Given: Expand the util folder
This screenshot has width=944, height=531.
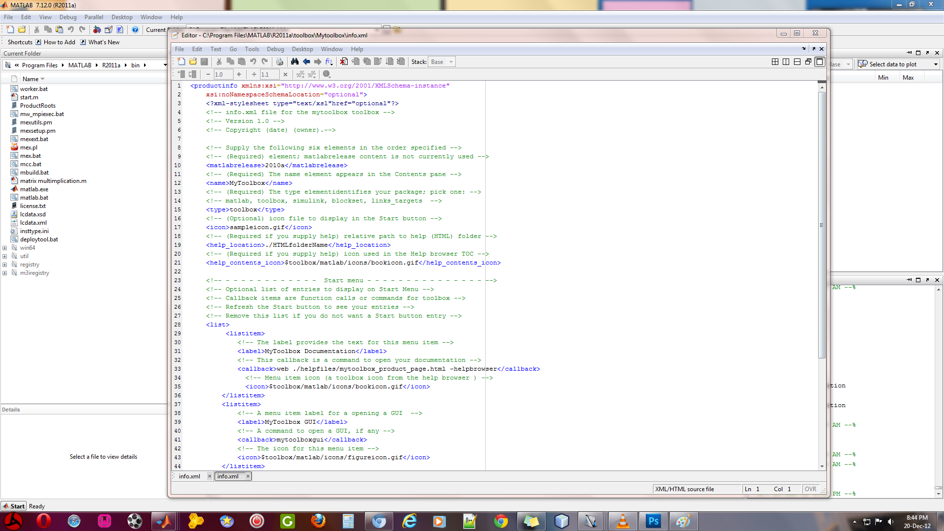Looking at the screenshot, I should (4, 256).
